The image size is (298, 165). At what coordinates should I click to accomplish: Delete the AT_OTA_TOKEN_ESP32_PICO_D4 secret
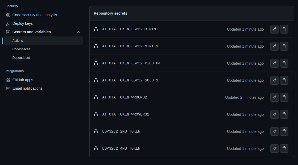pos(284,63)
